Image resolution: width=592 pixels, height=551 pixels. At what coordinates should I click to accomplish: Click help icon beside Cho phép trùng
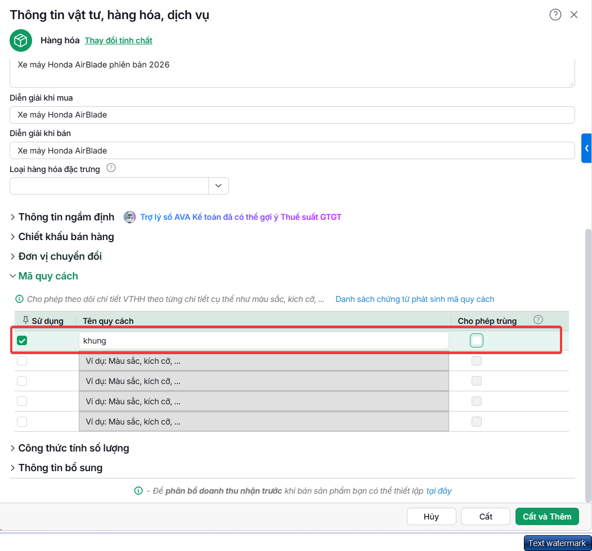(x=538, y=320)
